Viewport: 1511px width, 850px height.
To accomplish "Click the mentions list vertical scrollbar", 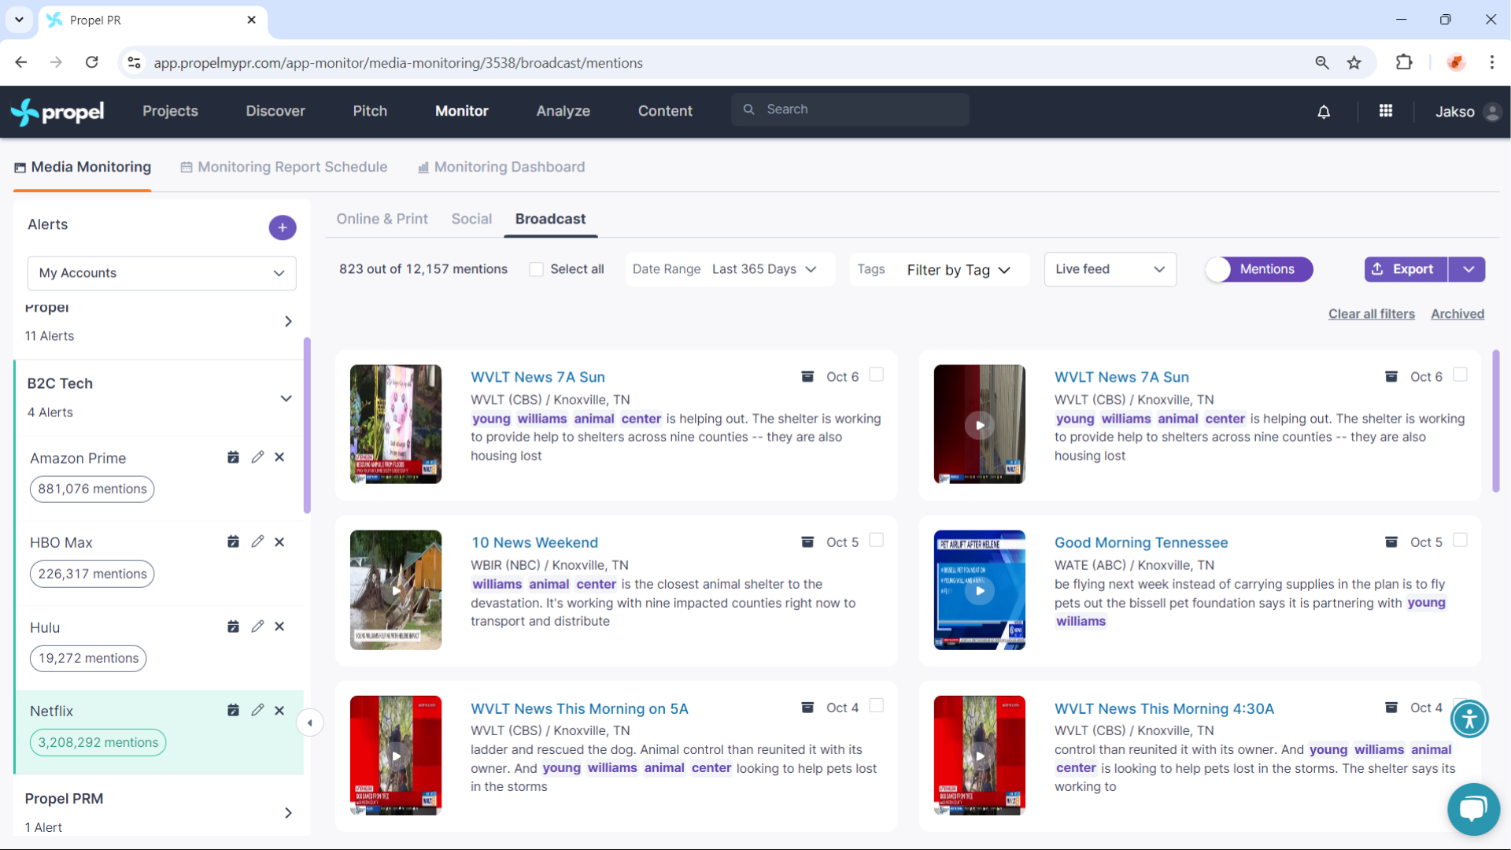I will (1495, 421).
